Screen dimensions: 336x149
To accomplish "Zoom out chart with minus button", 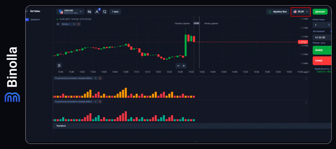I will [178, 65].
